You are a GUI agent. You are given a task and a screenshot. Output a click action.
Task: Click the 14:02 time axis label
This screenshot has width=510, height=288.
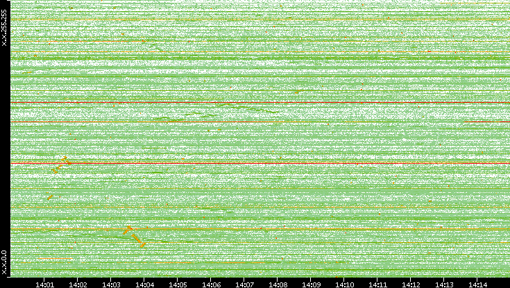pos(78,285)
